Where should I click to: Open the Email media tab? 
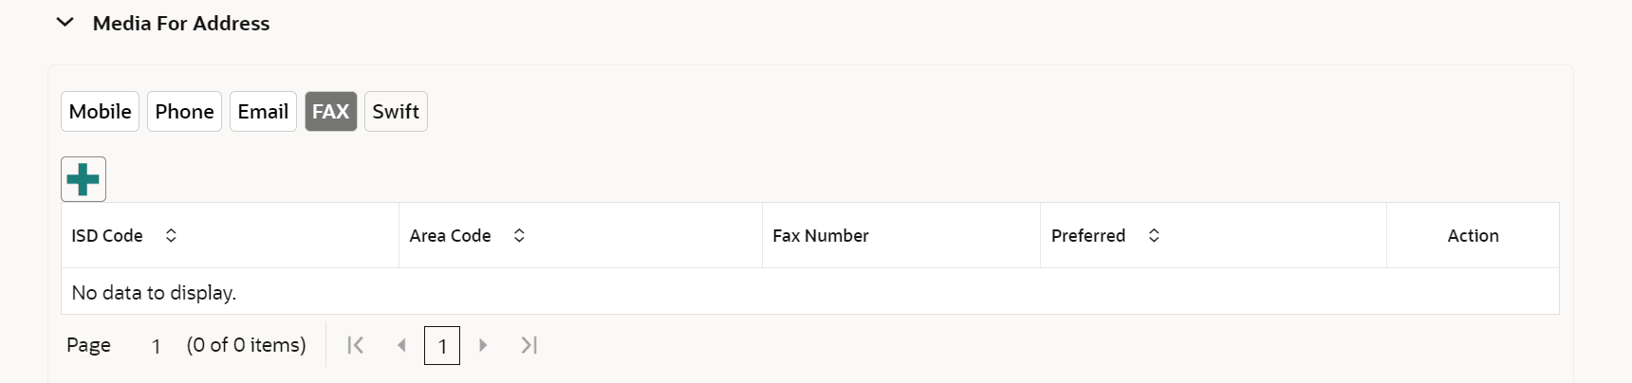point(263,112)
